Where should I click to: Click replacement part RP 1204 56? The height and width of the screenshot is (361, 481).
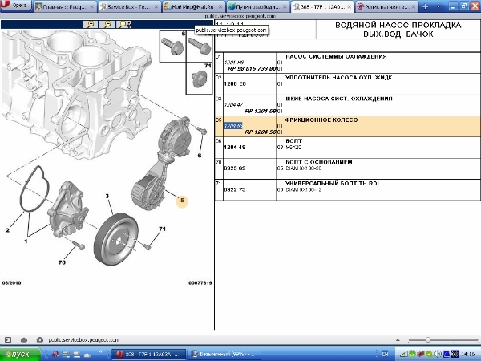[x=260, y=132]
